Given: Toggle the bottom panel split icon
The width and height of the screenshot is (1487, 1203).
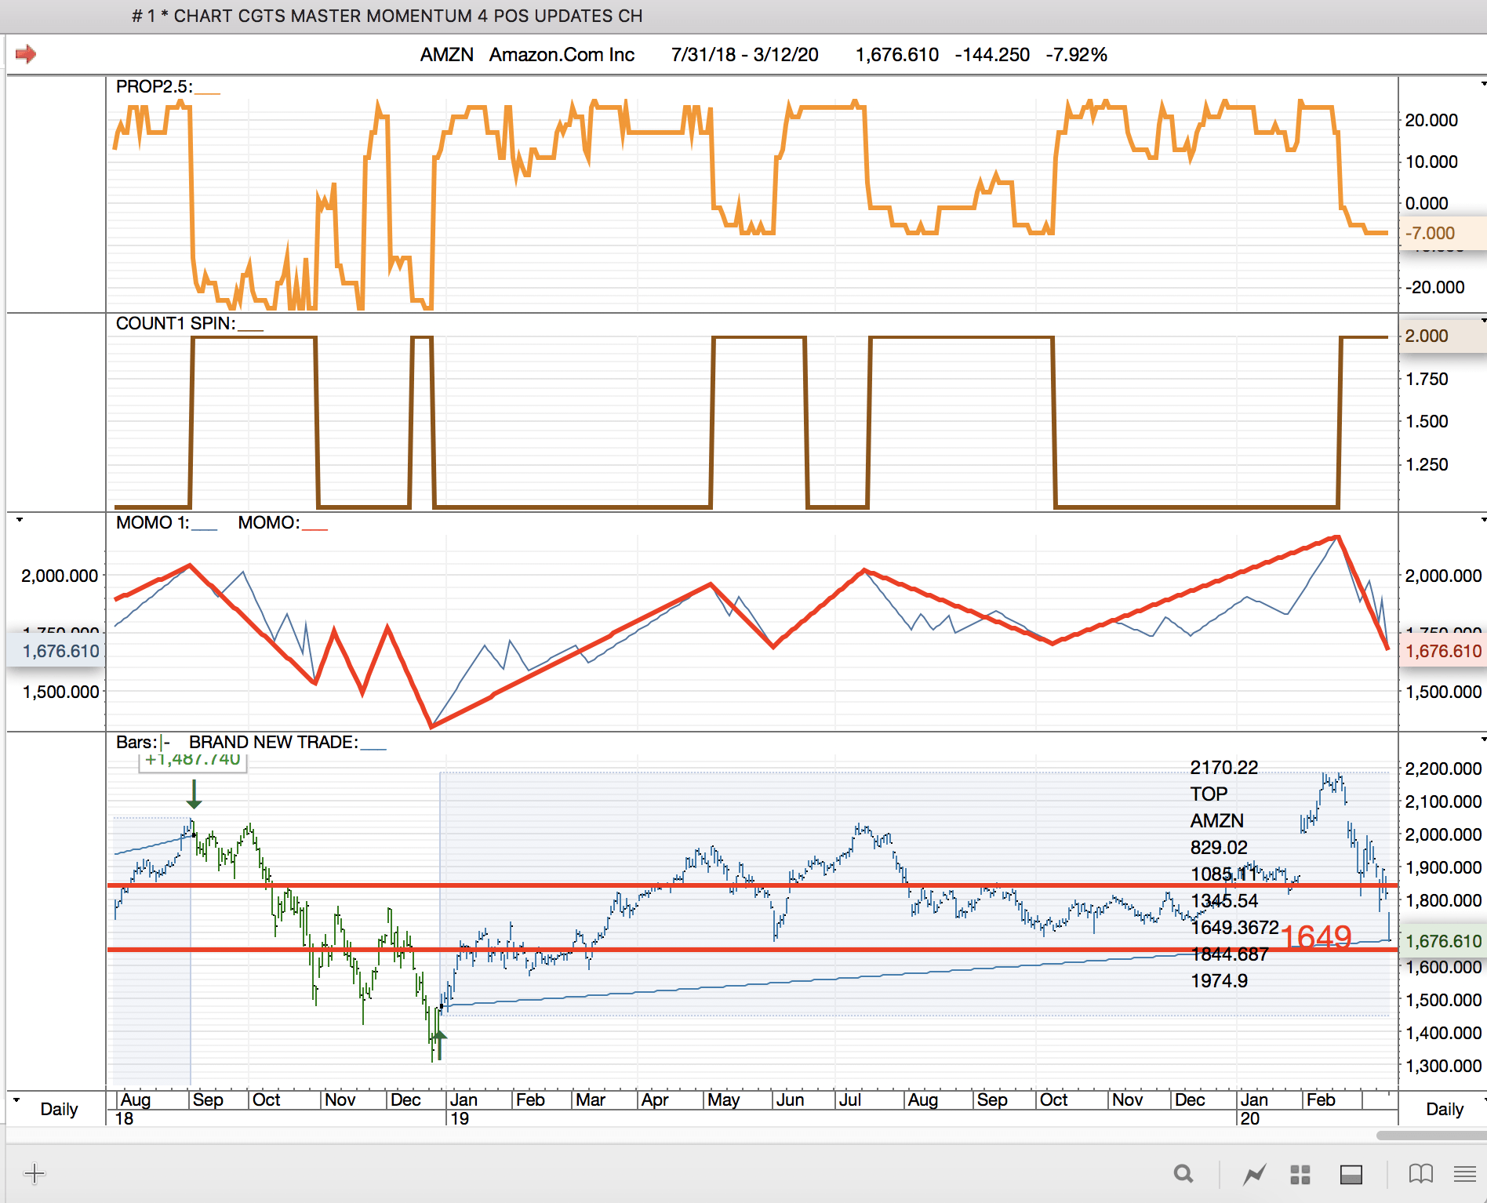Looking at the screenshot, I should pyautogui.click(x=1351, y=1174).
